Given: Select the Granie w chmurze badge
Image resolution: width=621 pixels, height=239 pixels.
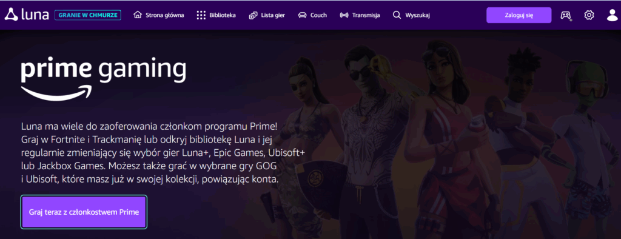Looking at the screenshot, I should point(87,15).
